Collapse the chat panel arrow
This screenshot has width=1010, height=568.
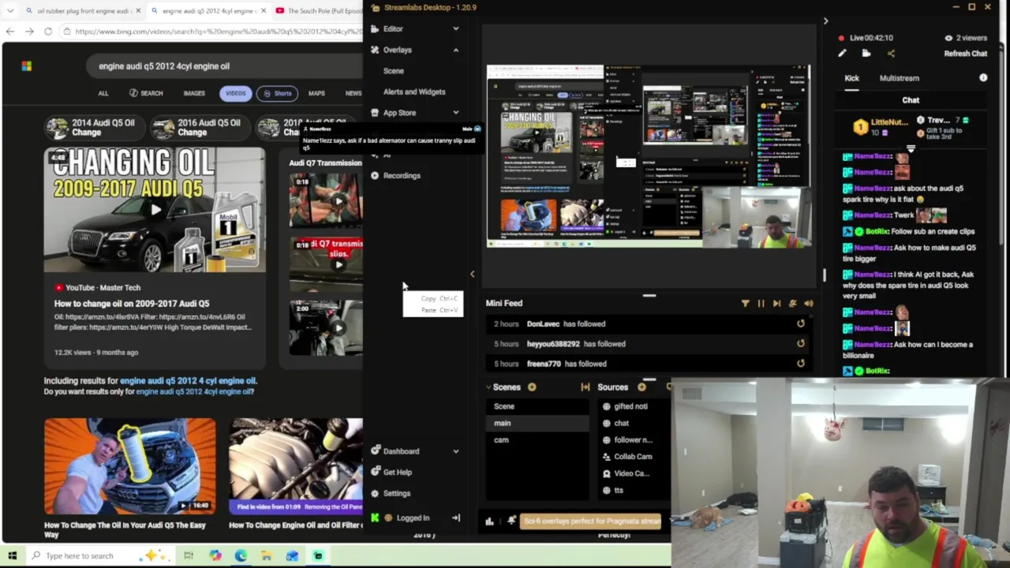[825, 21]
